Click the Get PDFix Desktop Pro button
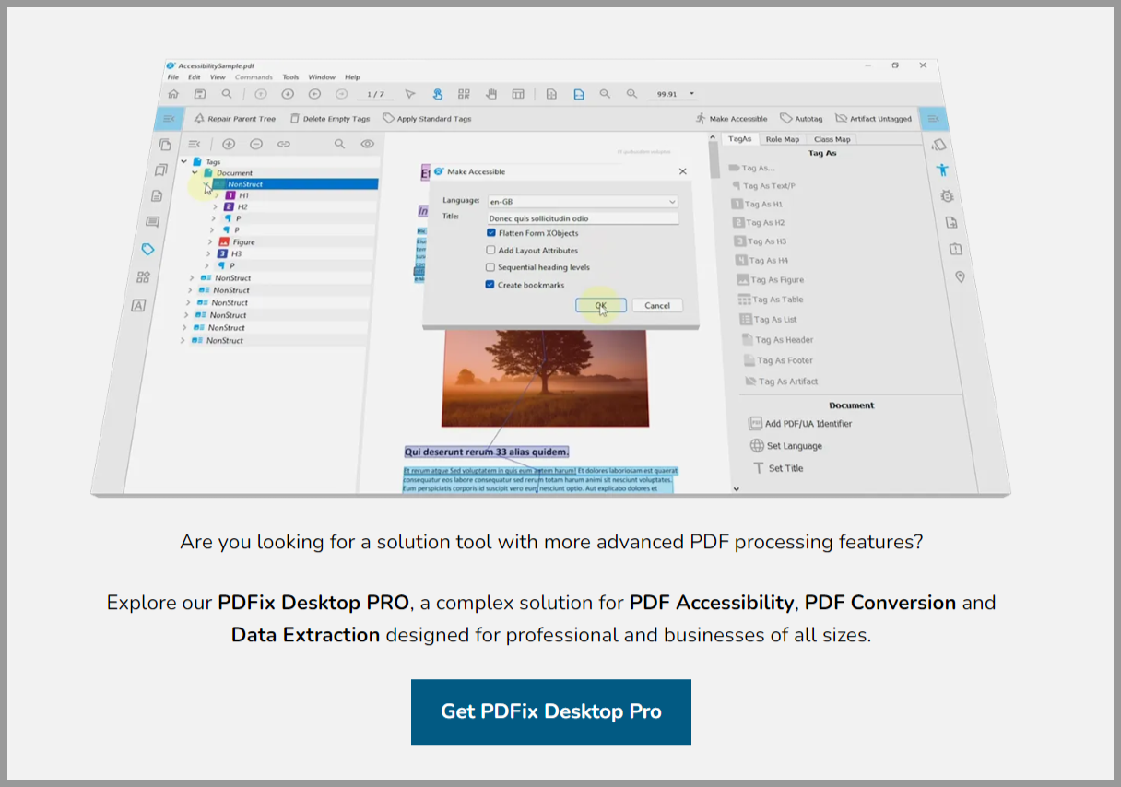The height and width of the screenshot is (787, 1121). [551, 711]
